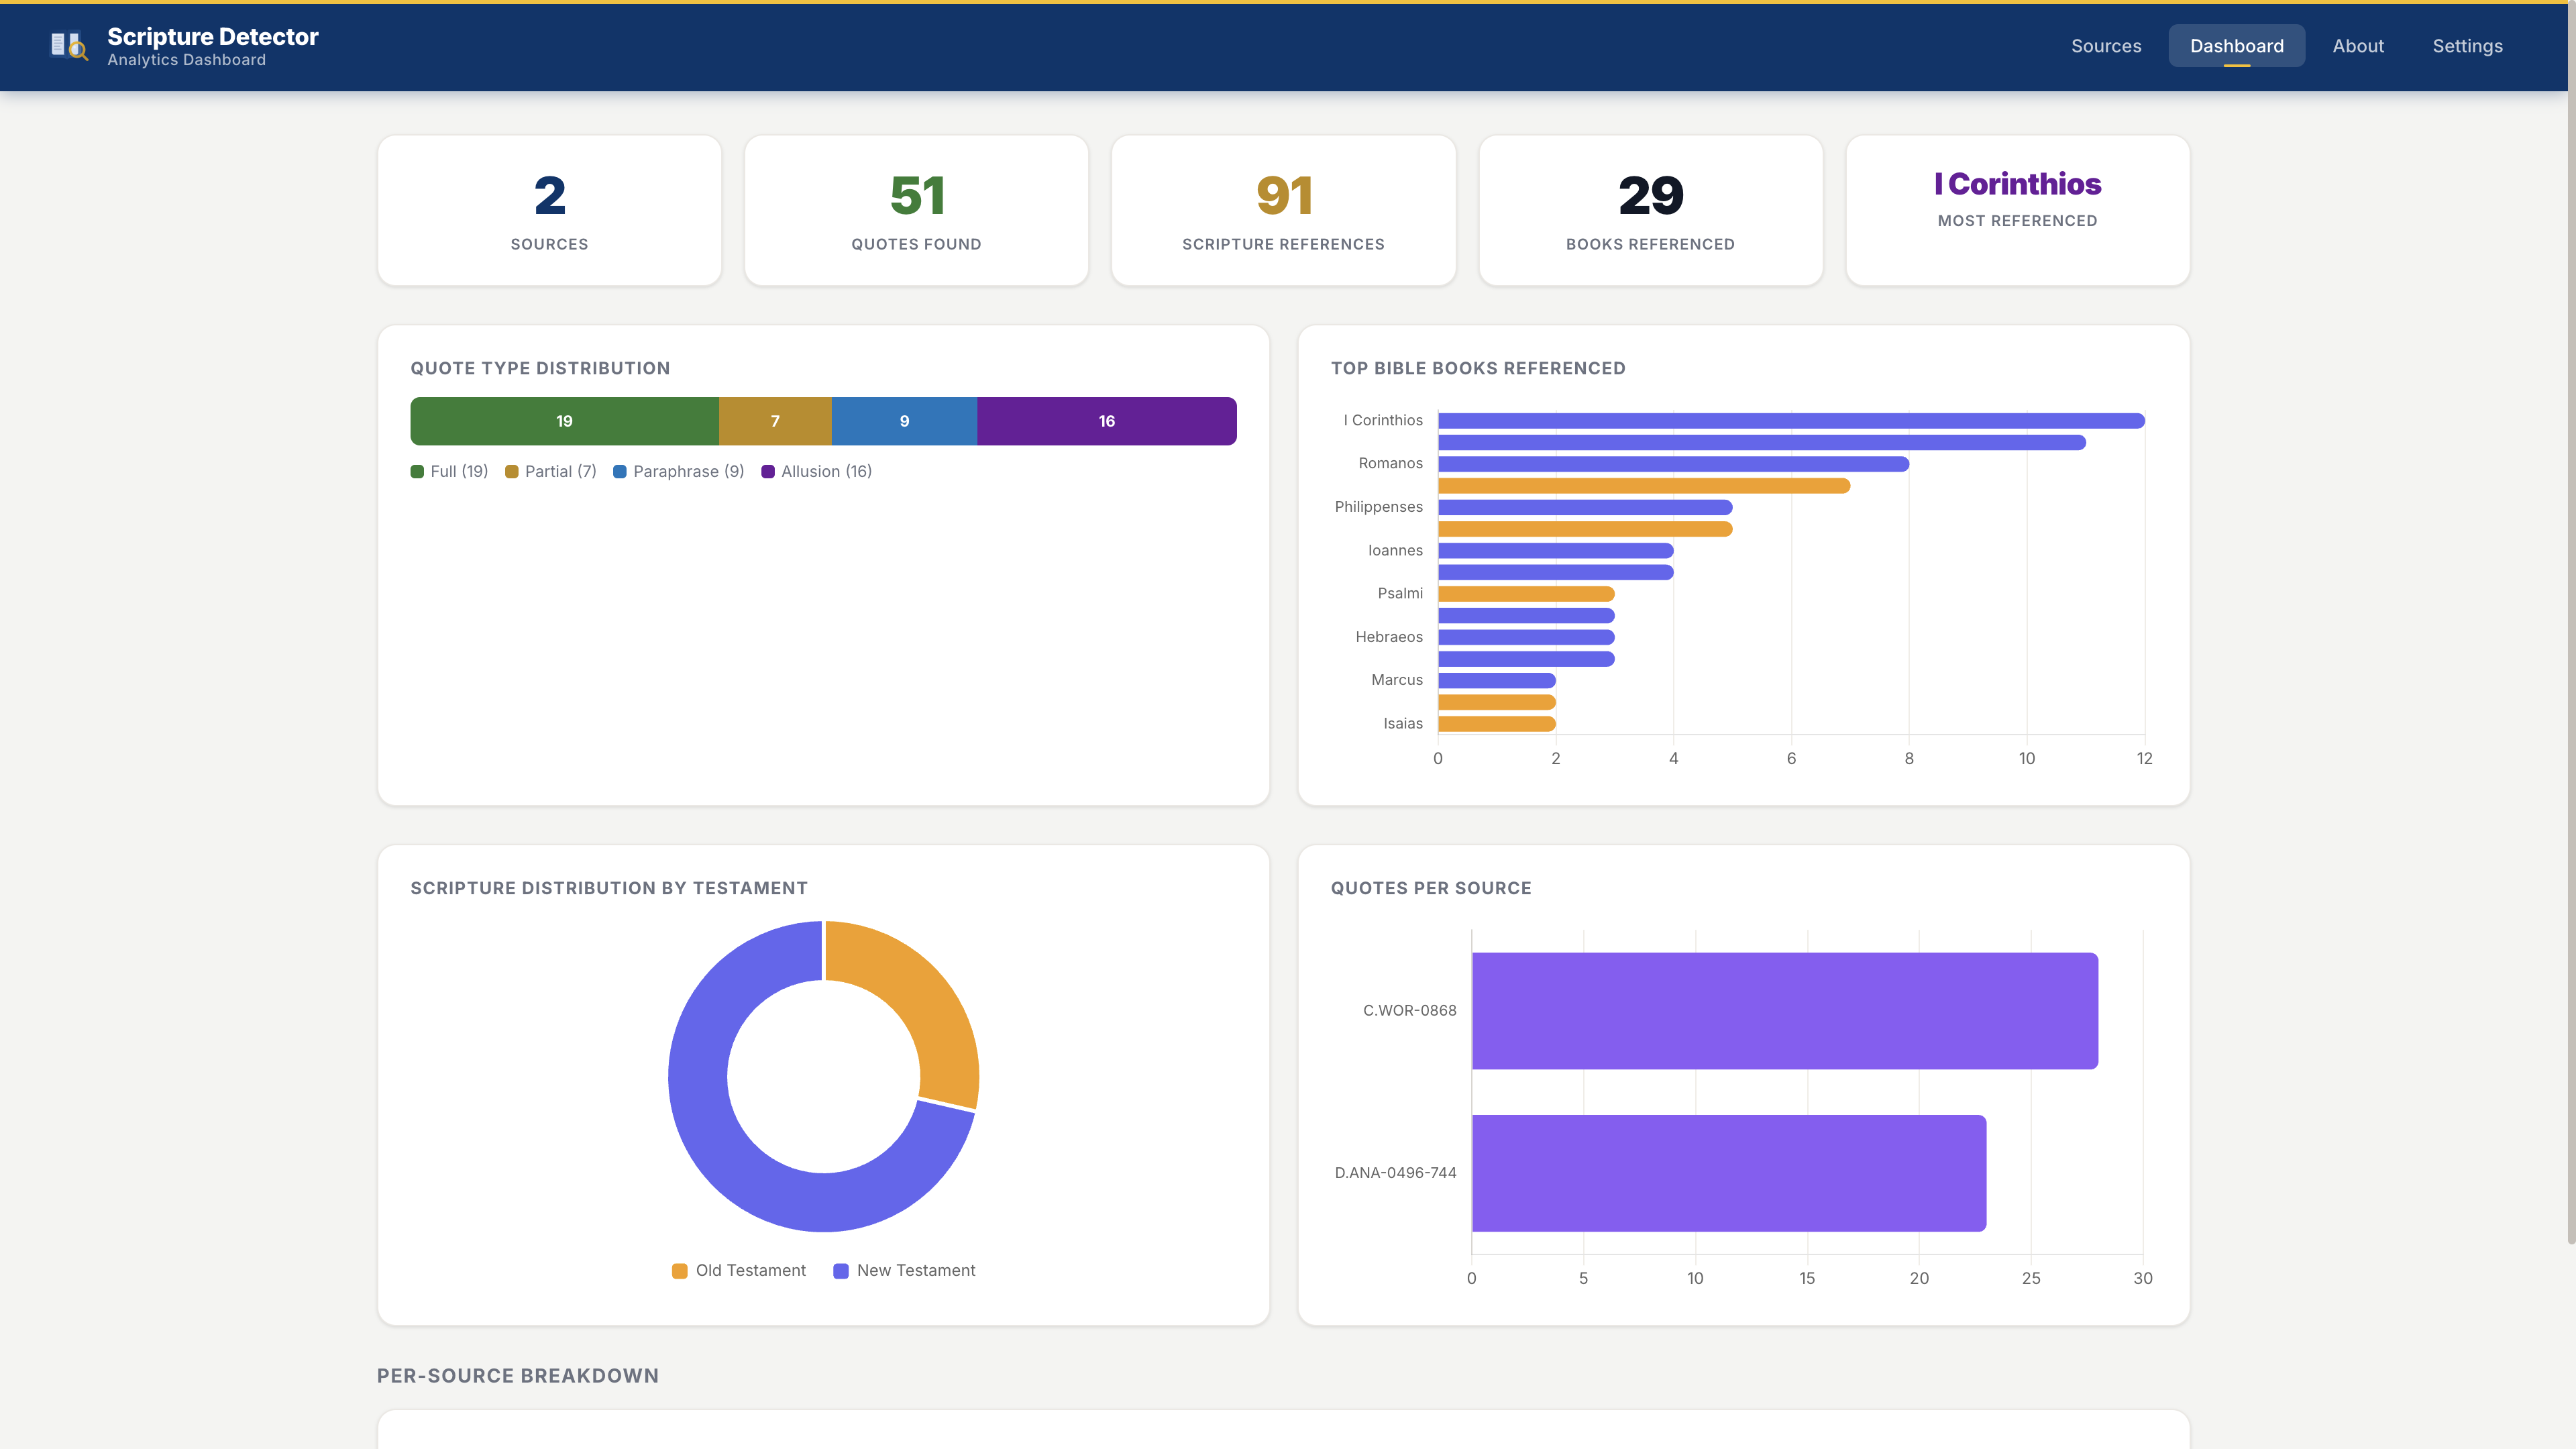Viewport: 2576px width, 1449px height.
Task: Click the Scripture Detector logo icon
Action: coord(68,46)
